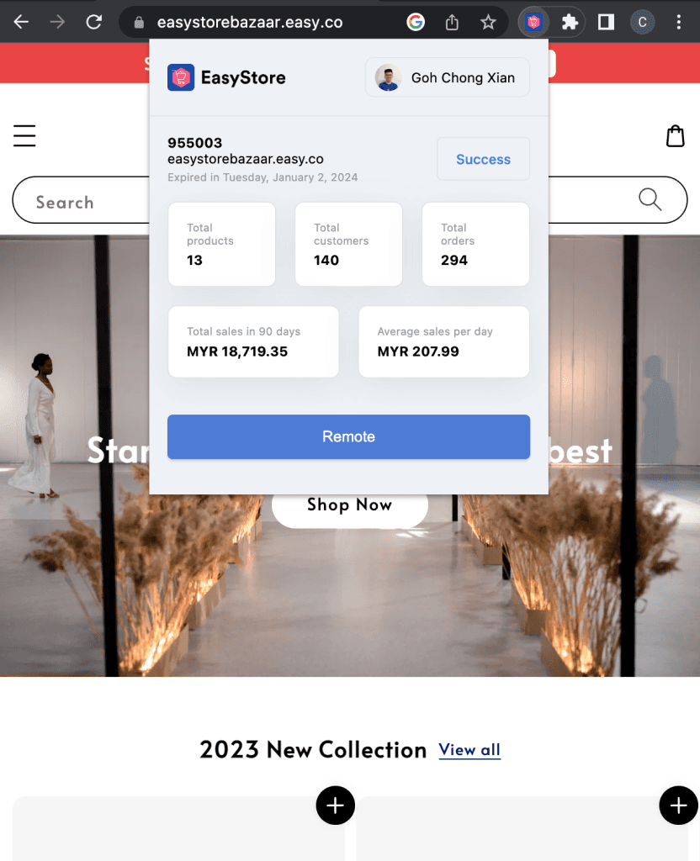Click the Success status button
700x861 pixels.
(x=484, y=159)
